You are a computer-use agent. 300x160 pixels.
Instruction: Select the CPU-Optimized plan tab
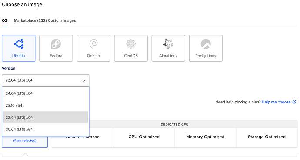pos(144,137)
